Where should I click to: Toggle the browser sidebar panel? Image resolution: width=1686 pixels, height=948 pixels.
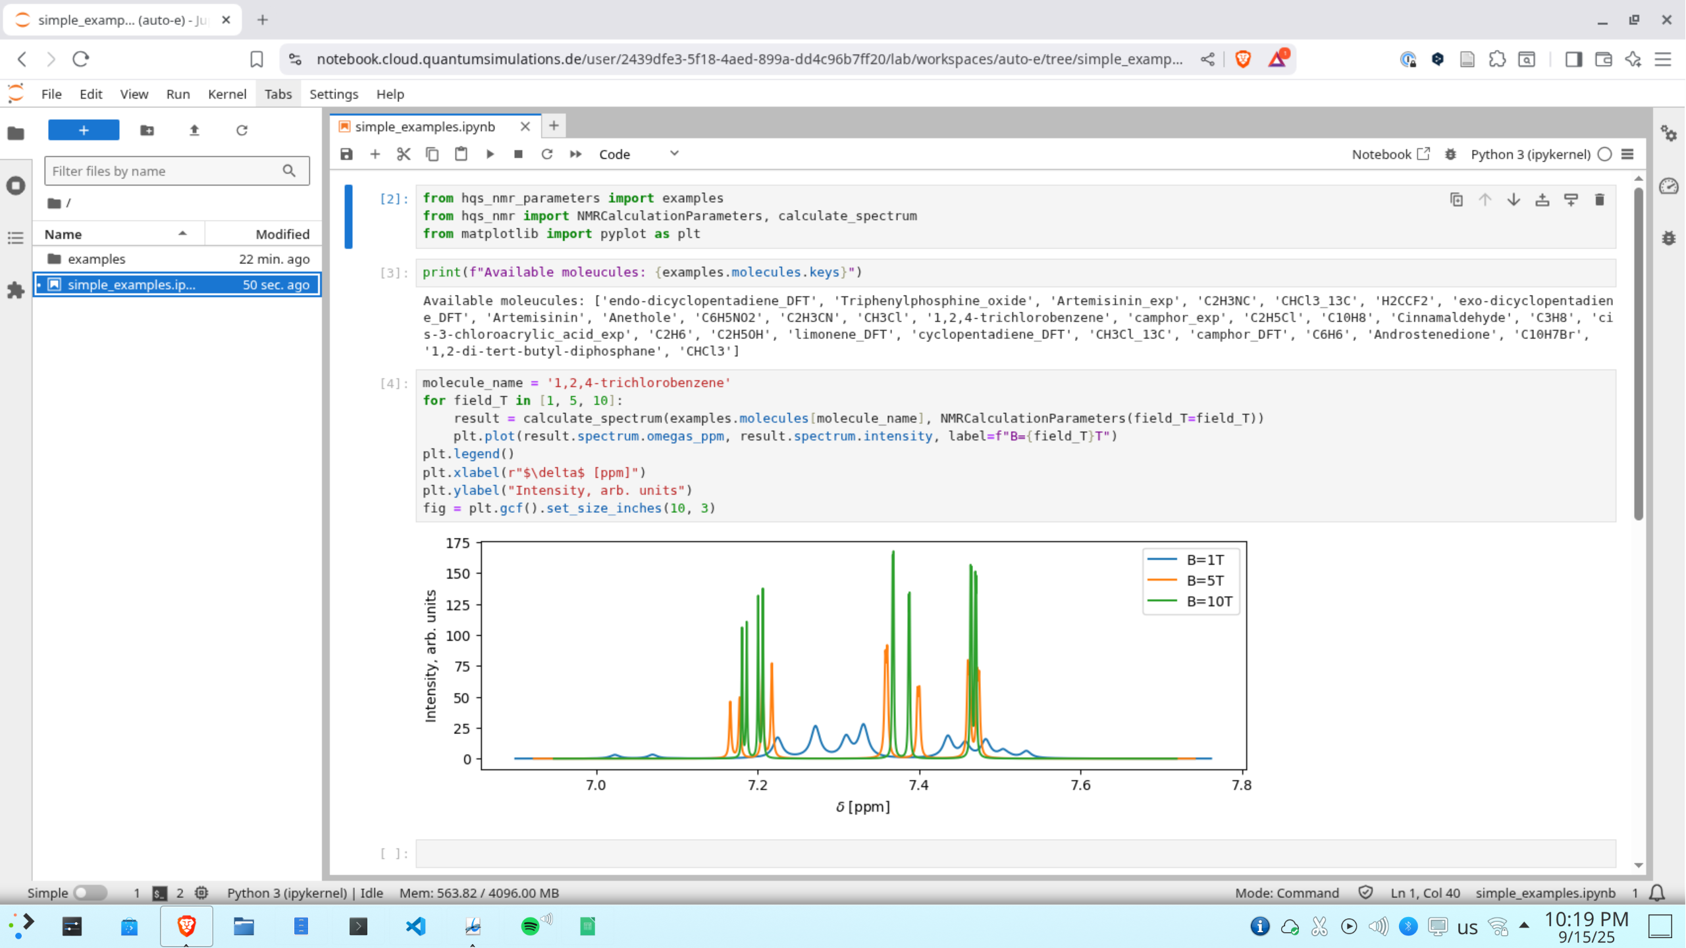coord(1573,59)
